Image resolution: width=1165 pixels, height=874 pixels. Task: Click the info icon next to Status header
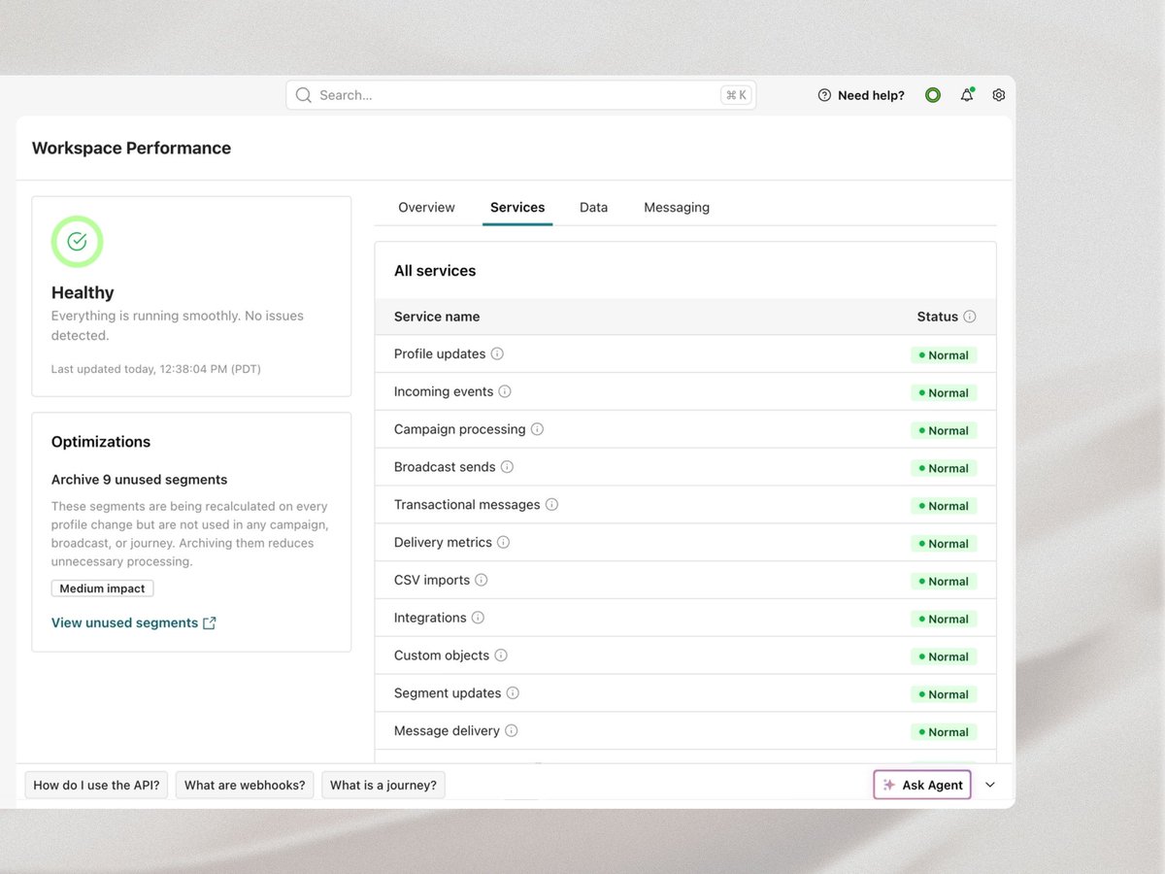point(969,317)
